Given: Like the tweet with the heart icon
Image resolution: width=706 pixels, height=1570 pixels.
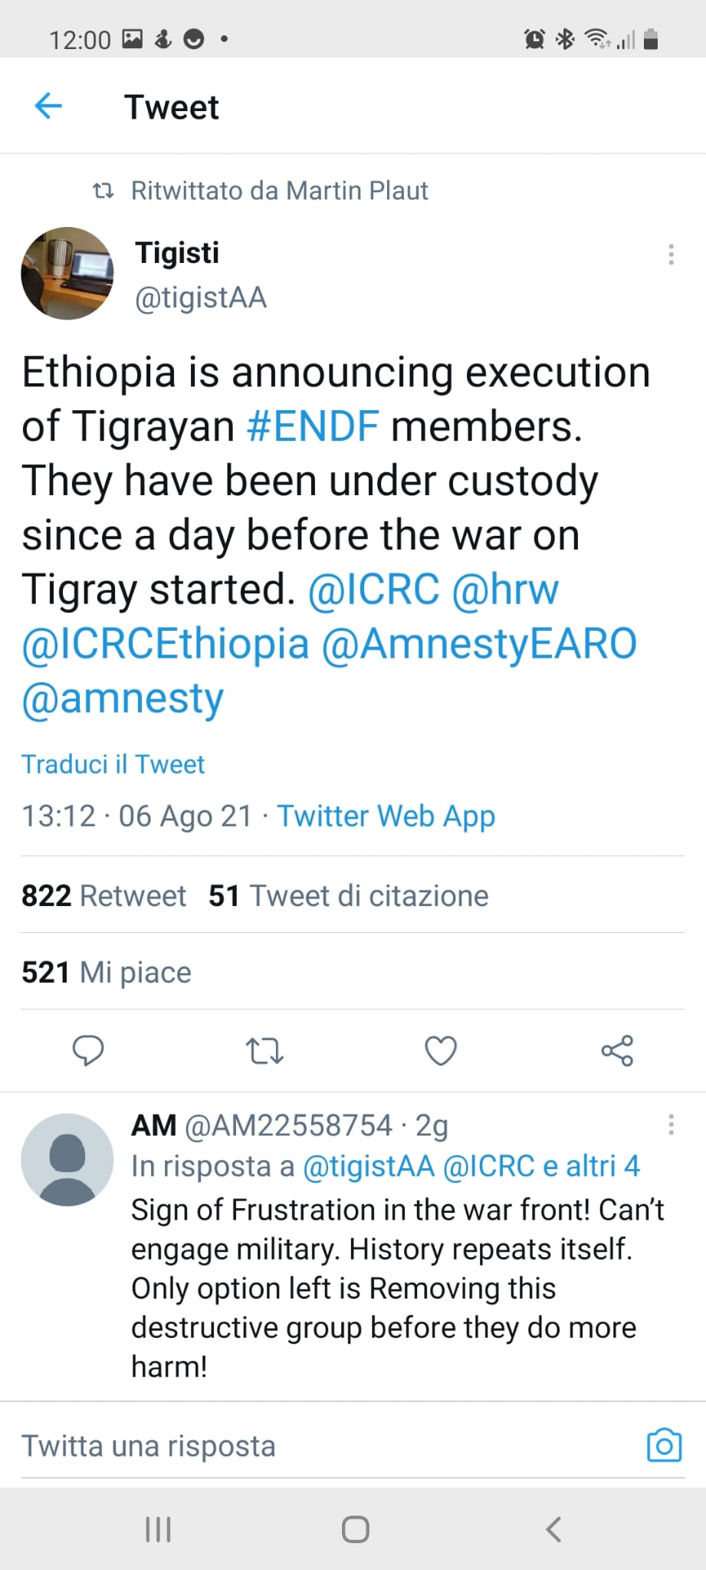Looking at the screenshot, I should click(441, 1050).
